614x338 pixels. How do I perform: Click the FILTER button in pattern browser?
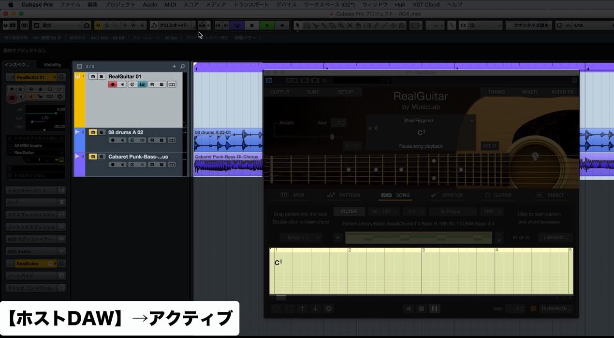pyautogui.click(x=349, y=211)
